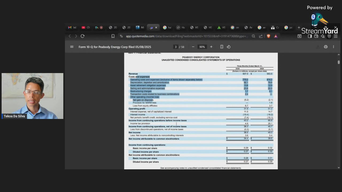Print the Form 10-Q document
Screen dimensions: 342x192
point(326,47)
